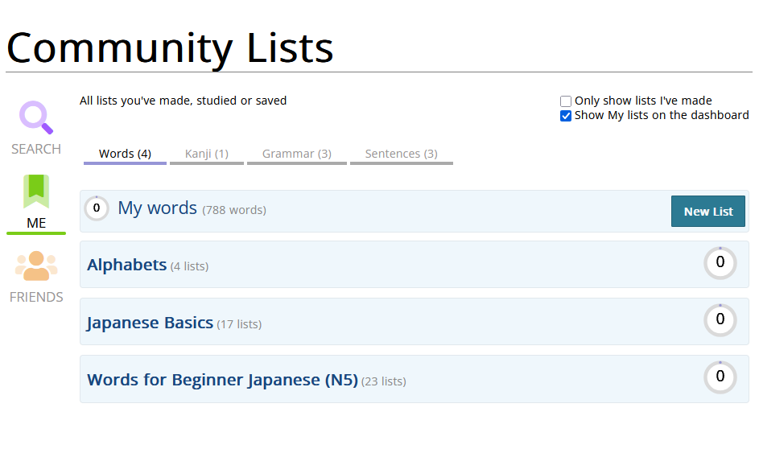Open the My words list link

pyautogui.click(x=157, y=208)
